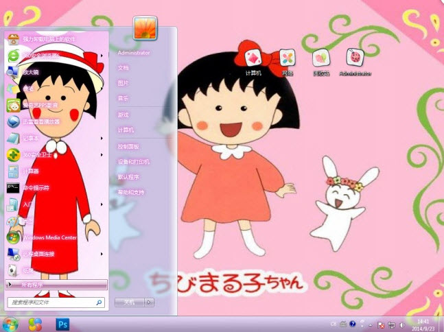Open the 入门 getting started icon

(x=12, y=204)
